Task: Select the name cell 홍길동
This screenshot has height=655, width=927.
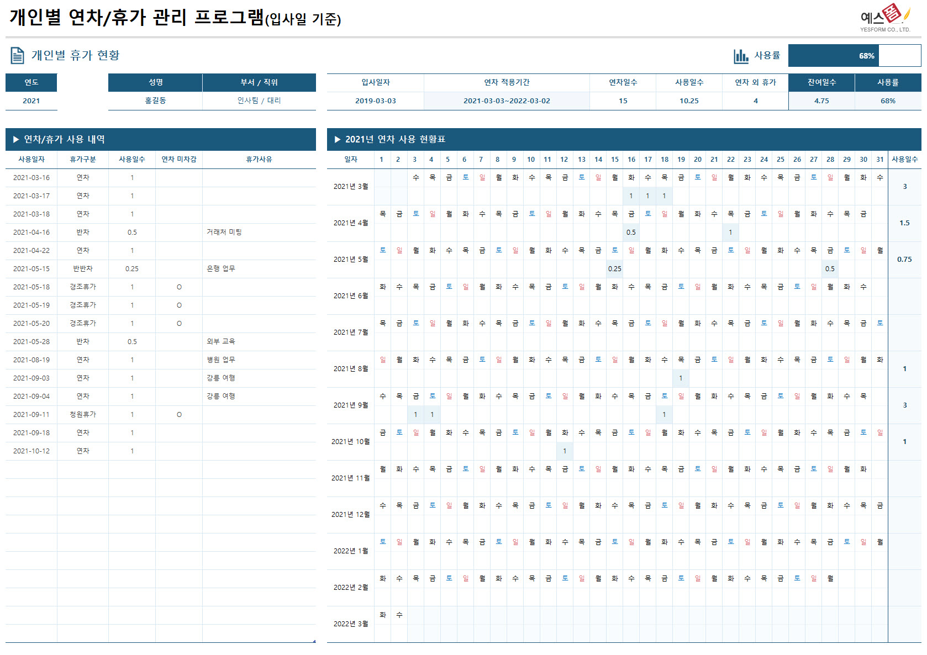Action: (x=155, y=101)
